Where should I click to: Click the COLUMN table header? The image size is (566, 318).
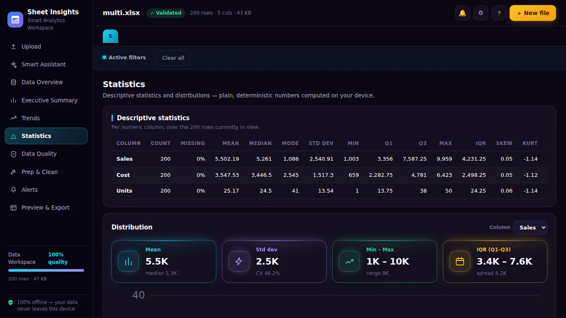coord(128,143)
